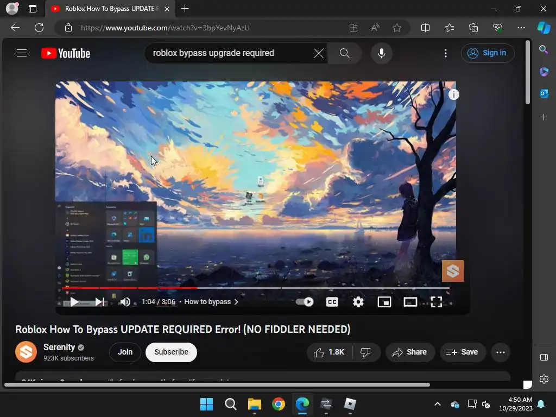Click the Sign in button

488,53
